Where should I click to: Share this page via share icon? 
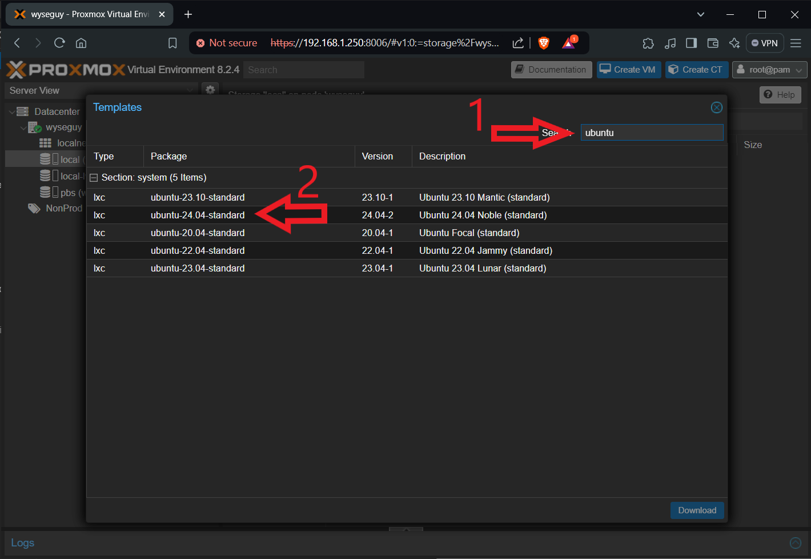[x=518, y=43]
